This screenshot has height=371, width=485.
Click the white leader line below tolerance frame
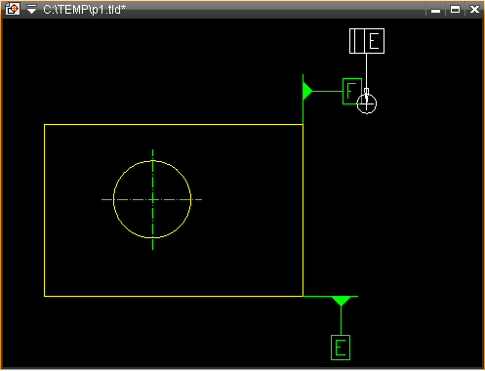367,71
